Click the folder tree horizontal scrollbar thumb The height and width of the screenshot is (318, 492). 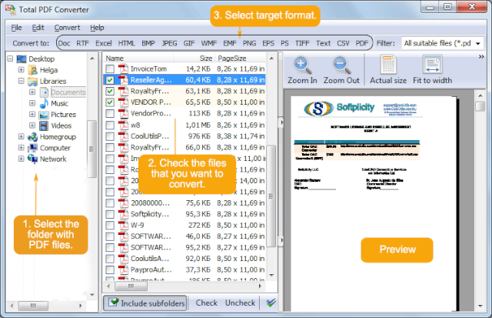pyautogui.click(x=33, y=306)
